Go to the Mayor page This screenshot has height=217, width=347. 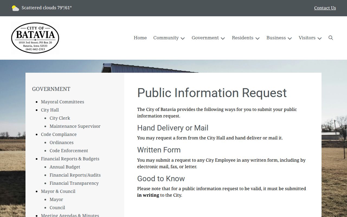coord(56,199)
